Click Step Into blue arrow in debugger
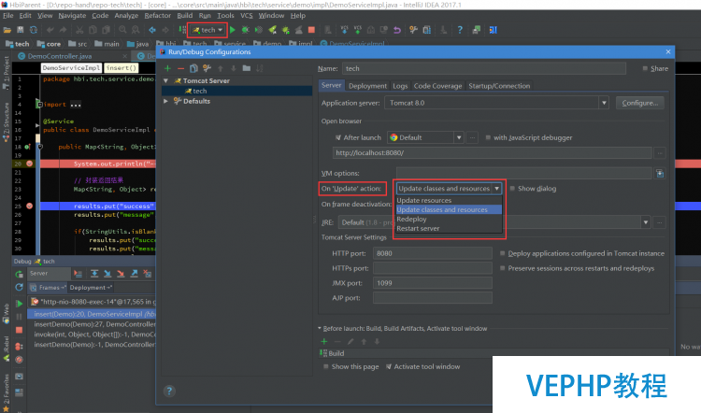 107,274
